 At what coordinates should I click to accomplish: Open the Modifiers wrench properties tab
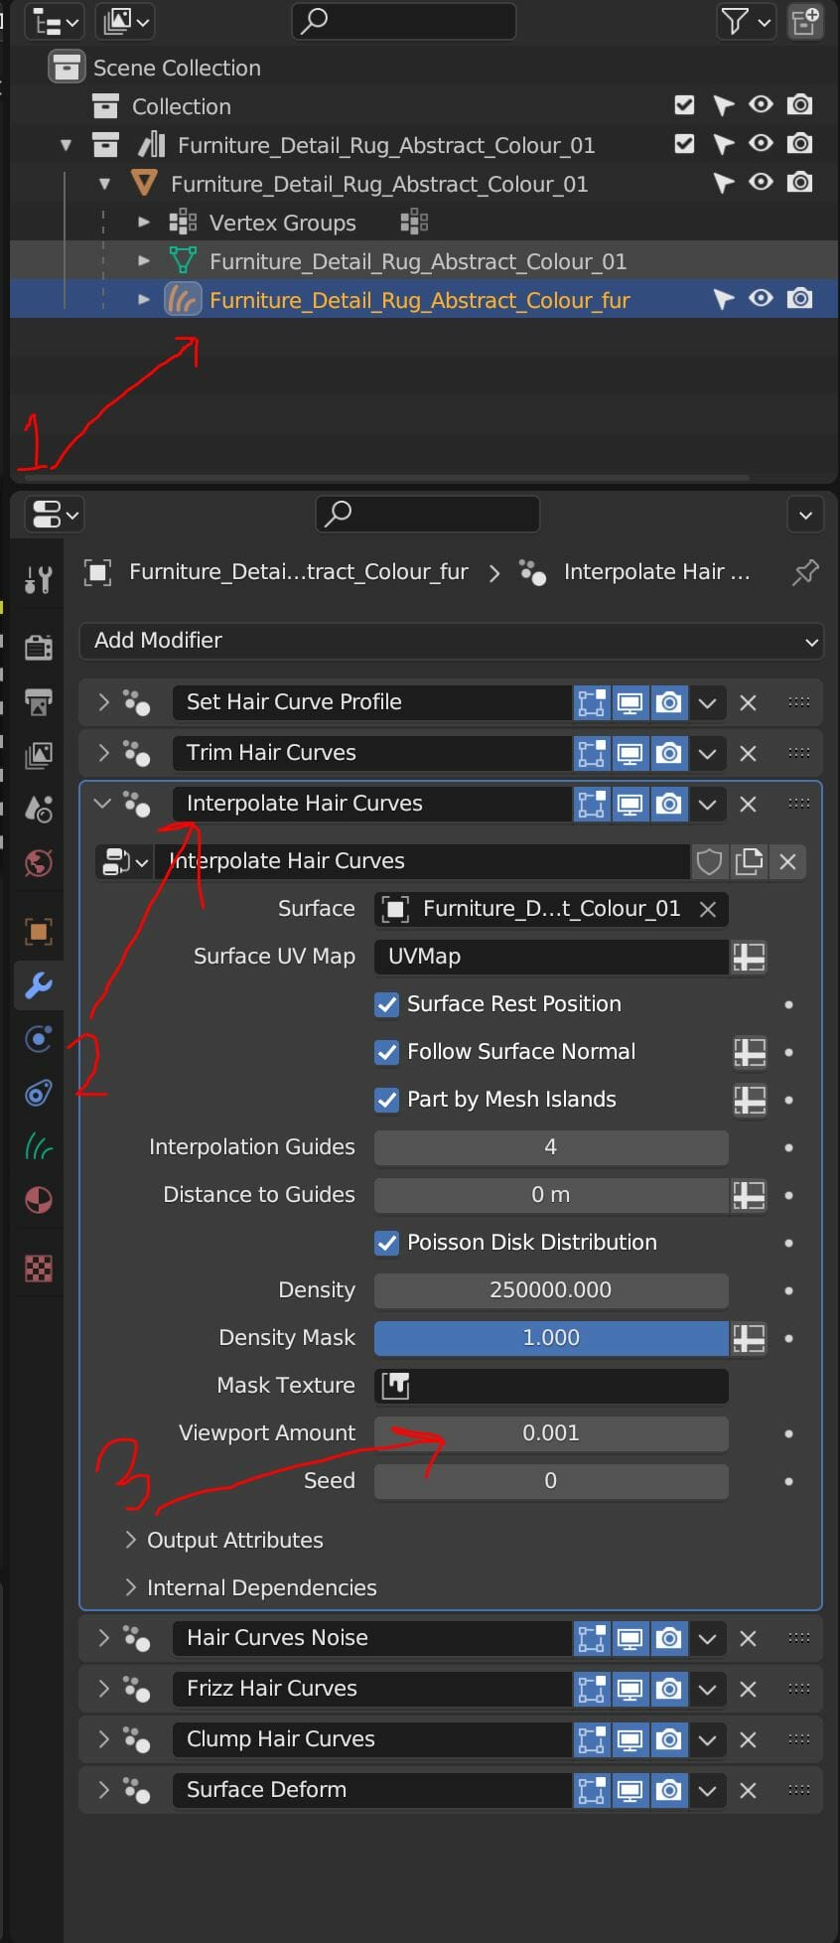38,985
